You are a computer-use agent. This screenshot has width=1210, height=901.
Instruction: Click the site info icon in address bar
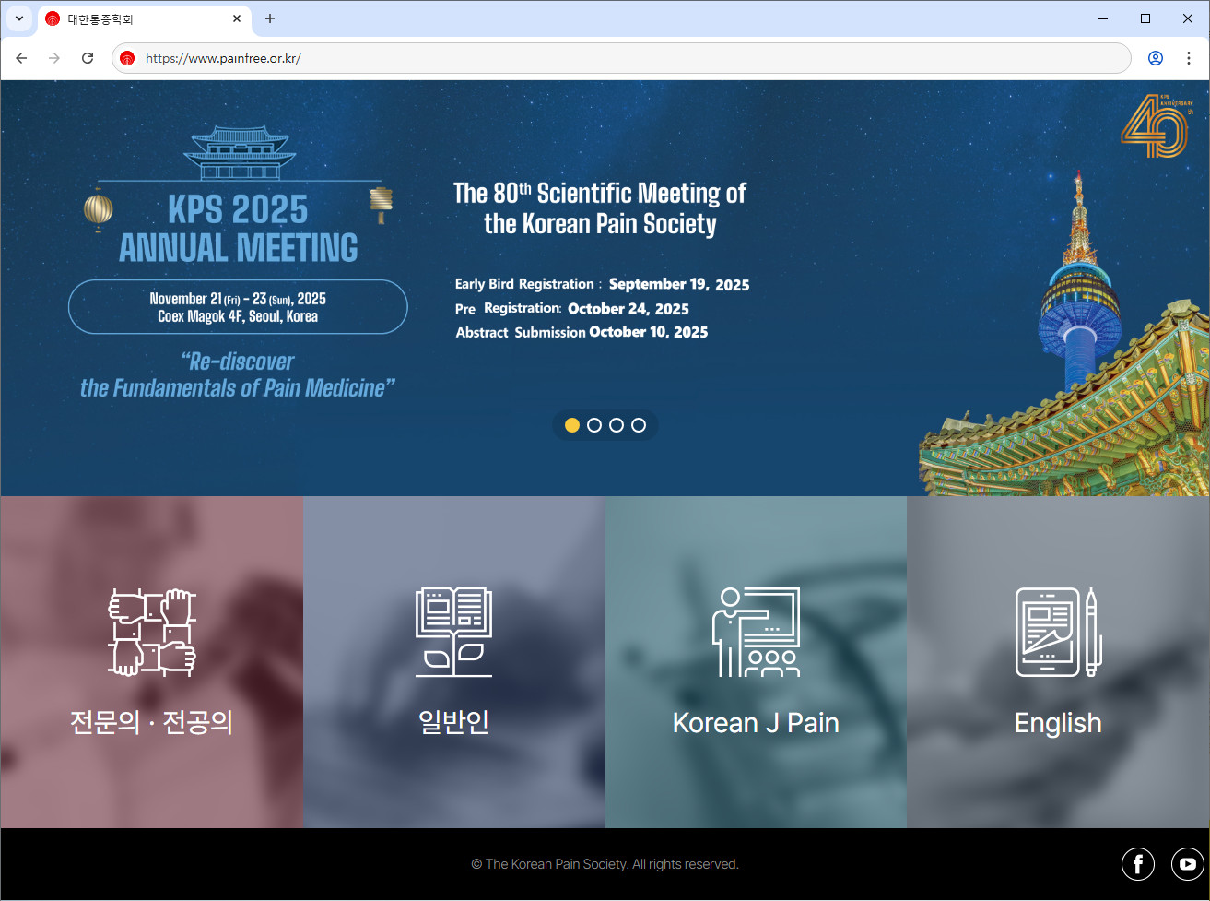pos(128,58)
